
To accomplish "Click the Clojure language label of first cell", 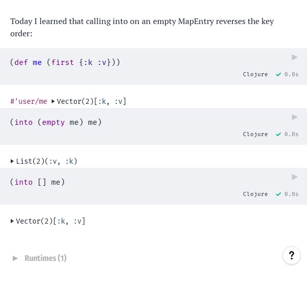I will pyautogui.click(x=255, y=74).
